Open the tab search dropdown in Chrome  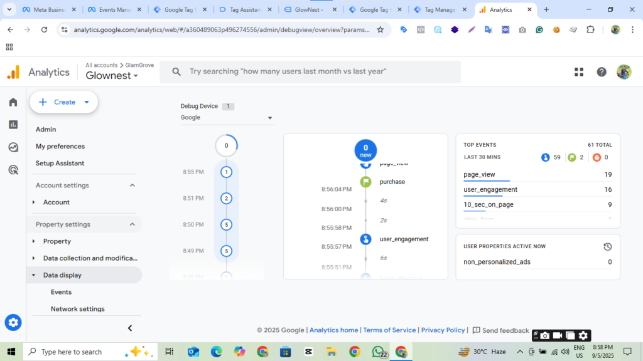click(9, 9)
